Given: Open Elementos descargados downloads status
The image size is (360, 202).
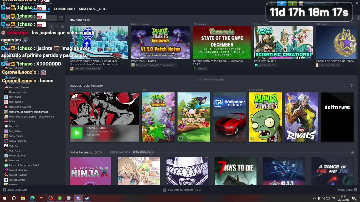Looking at the screenshot, I should click(x=183, y=190).
